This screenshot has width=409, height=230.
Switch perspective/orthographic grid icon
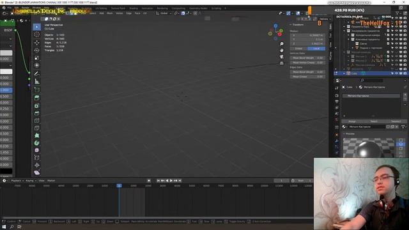click(282, 63)
